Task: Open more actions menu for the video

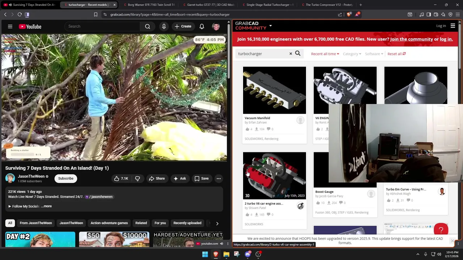Action: [218, 178]
